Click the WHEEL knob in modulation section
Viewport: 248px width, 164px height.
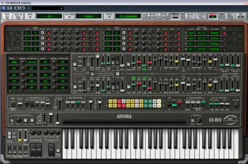13,104
